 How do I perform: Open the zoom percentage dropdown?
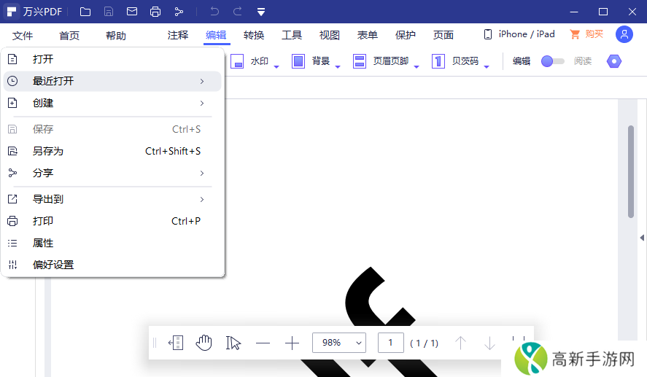pos(339,343)
